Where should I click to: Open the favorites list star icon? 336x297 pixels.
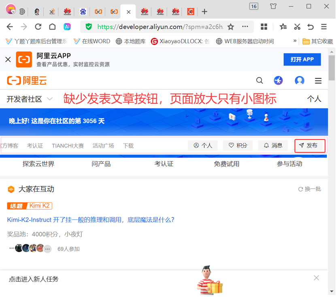point(283,27)
